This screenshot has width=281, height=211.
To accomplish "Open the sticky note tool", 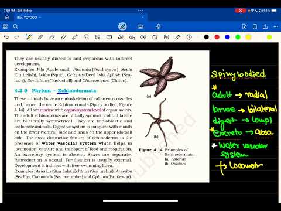I will click(155, 37).
